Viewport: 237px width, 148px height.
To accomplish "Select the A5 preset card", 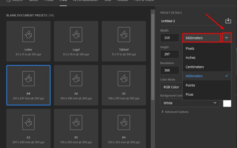I will [124, 85].
